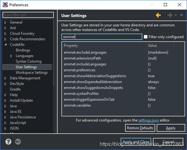Select emmet.variables property row

(x=123, y=105)
